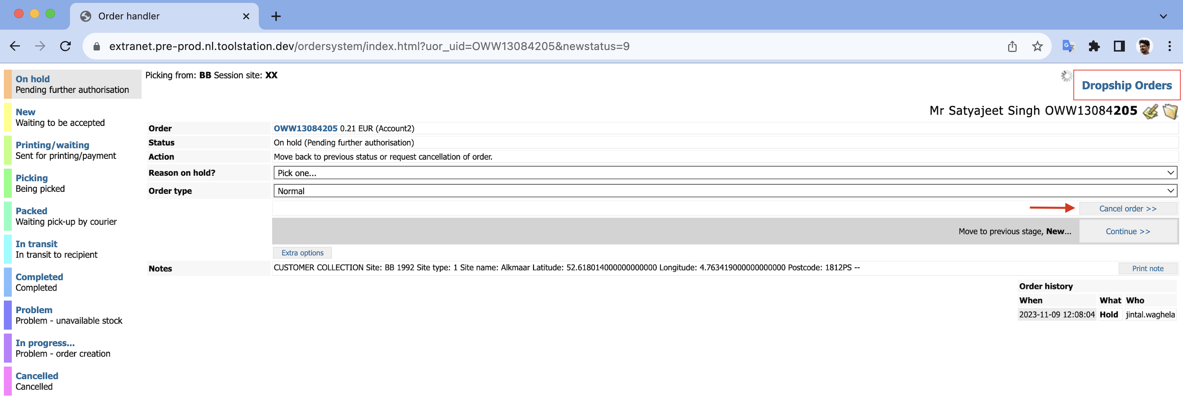Viewport: 1183px width, 398px height.
Task: Click the Extra options button
Action: 301,252
